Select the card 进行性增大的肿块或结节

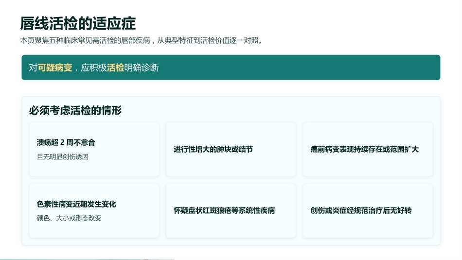coord(231,149)
